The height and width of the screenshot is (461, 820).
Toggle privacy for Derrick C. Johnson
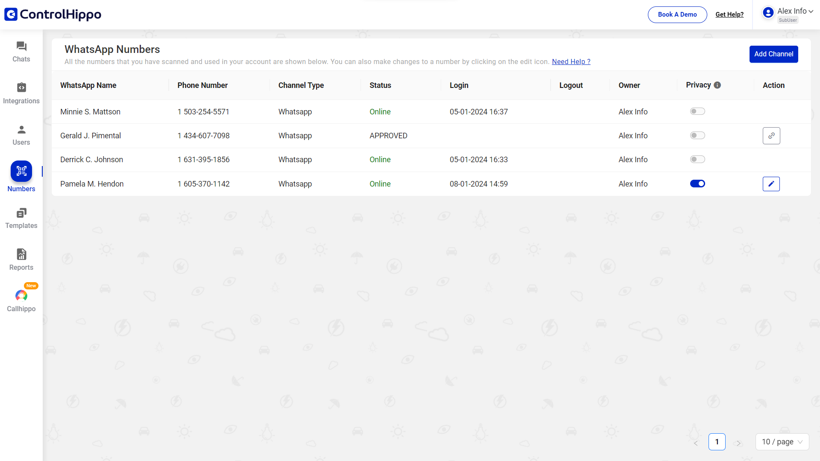[x=698, y=159]
